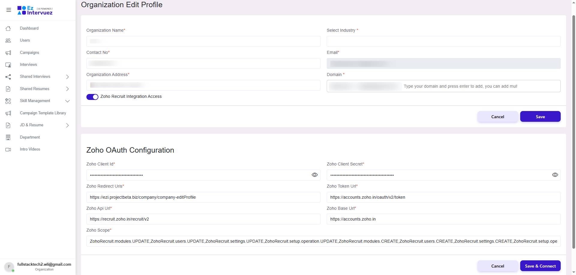Click the Interviews monitor icon
This screenshot has width=576, height=275.
pos(8,65)
